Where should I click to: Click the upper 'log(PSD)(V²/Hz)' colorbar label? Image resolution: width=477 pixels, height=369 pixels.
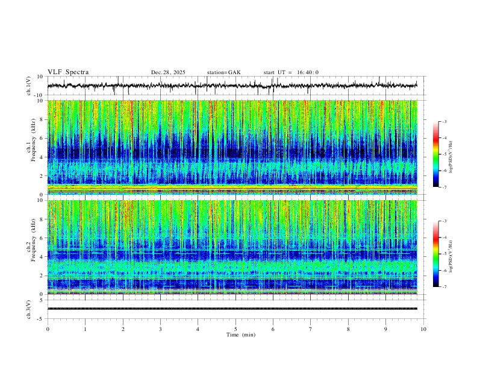[451, 157]
